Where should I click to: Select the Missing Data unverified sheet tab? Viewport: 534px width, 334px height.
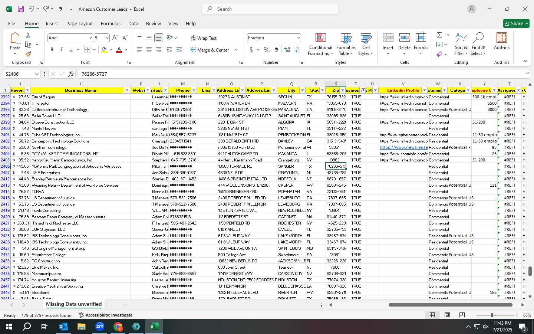pyautogui.click(x=74, y=304)
